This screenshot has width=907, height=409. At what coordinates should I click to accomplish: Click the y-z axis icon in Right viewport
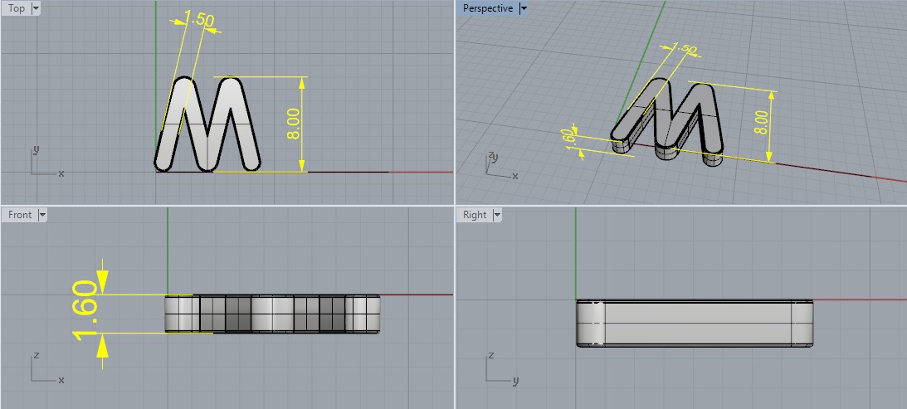[x=501, y=368]
